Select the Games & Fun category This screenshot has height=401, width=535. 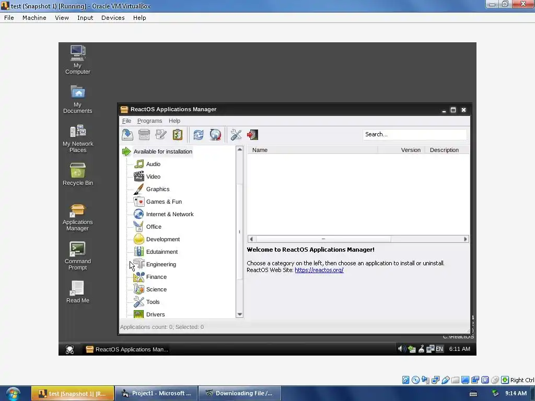[164, 202]
